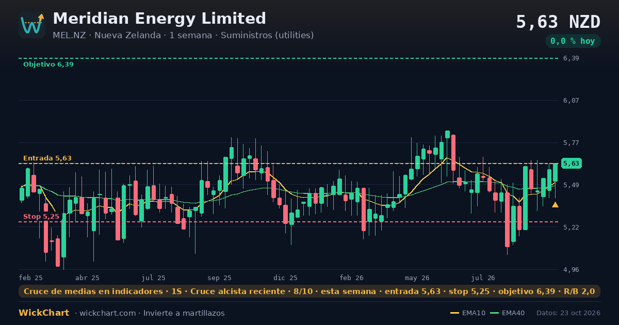Click the 4,96 axis value

point(571,270)
